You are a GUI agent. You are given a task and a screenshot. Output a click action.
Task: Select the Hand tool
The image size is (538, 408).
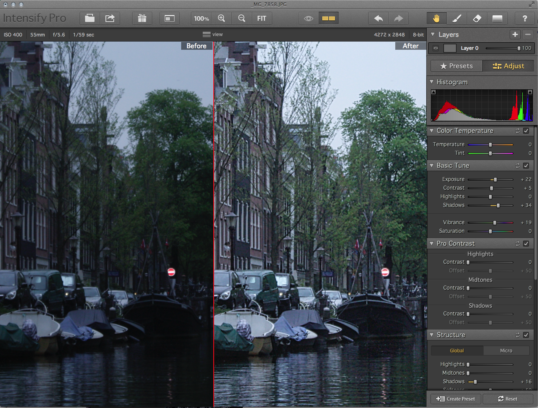[x=436, y=18]
